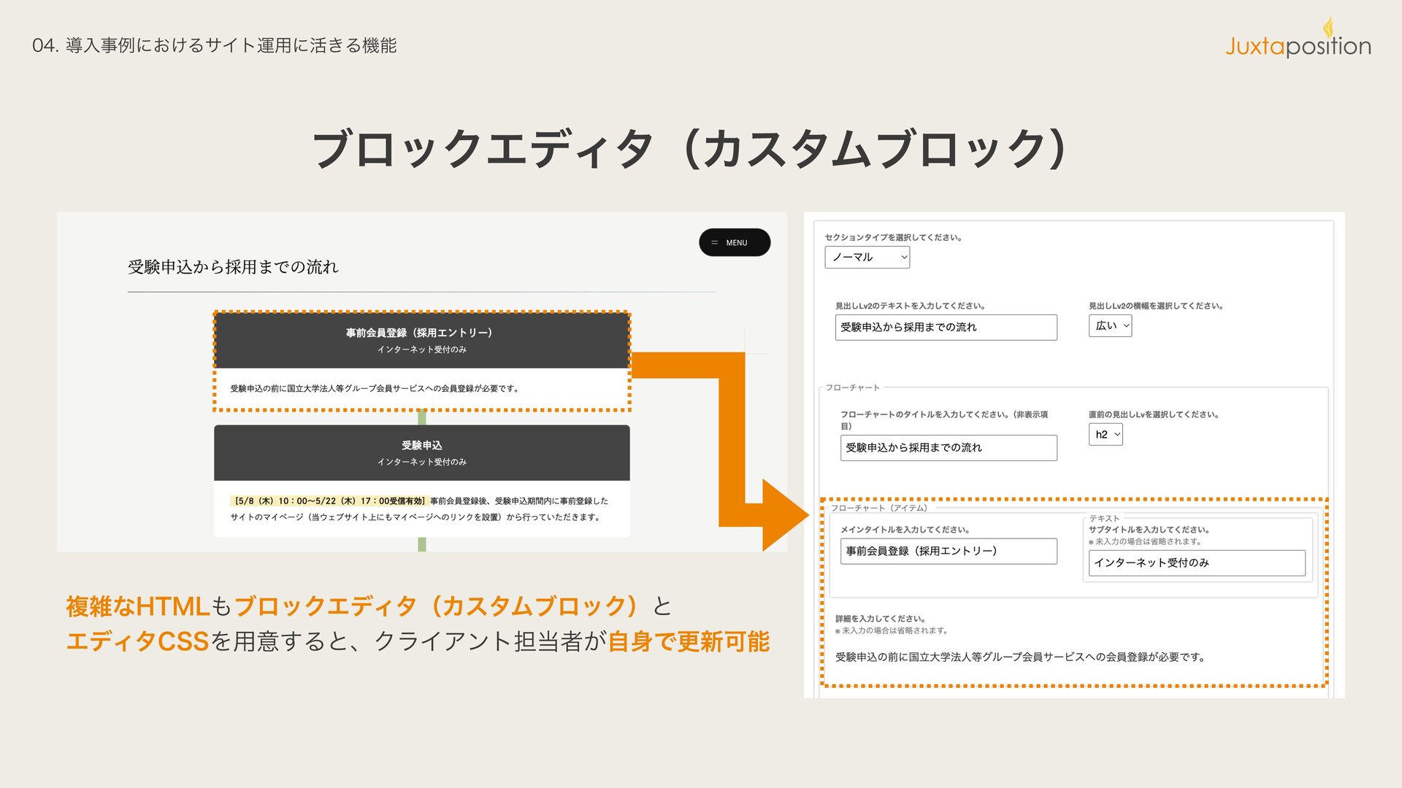Click the Juxtaposition flame logo
1402x788 pixels.
[1328, 28]
